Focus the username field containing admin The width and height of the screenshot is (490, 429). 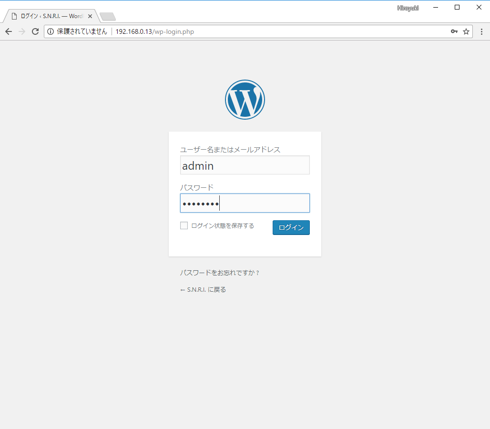click(x=245, y=165)
